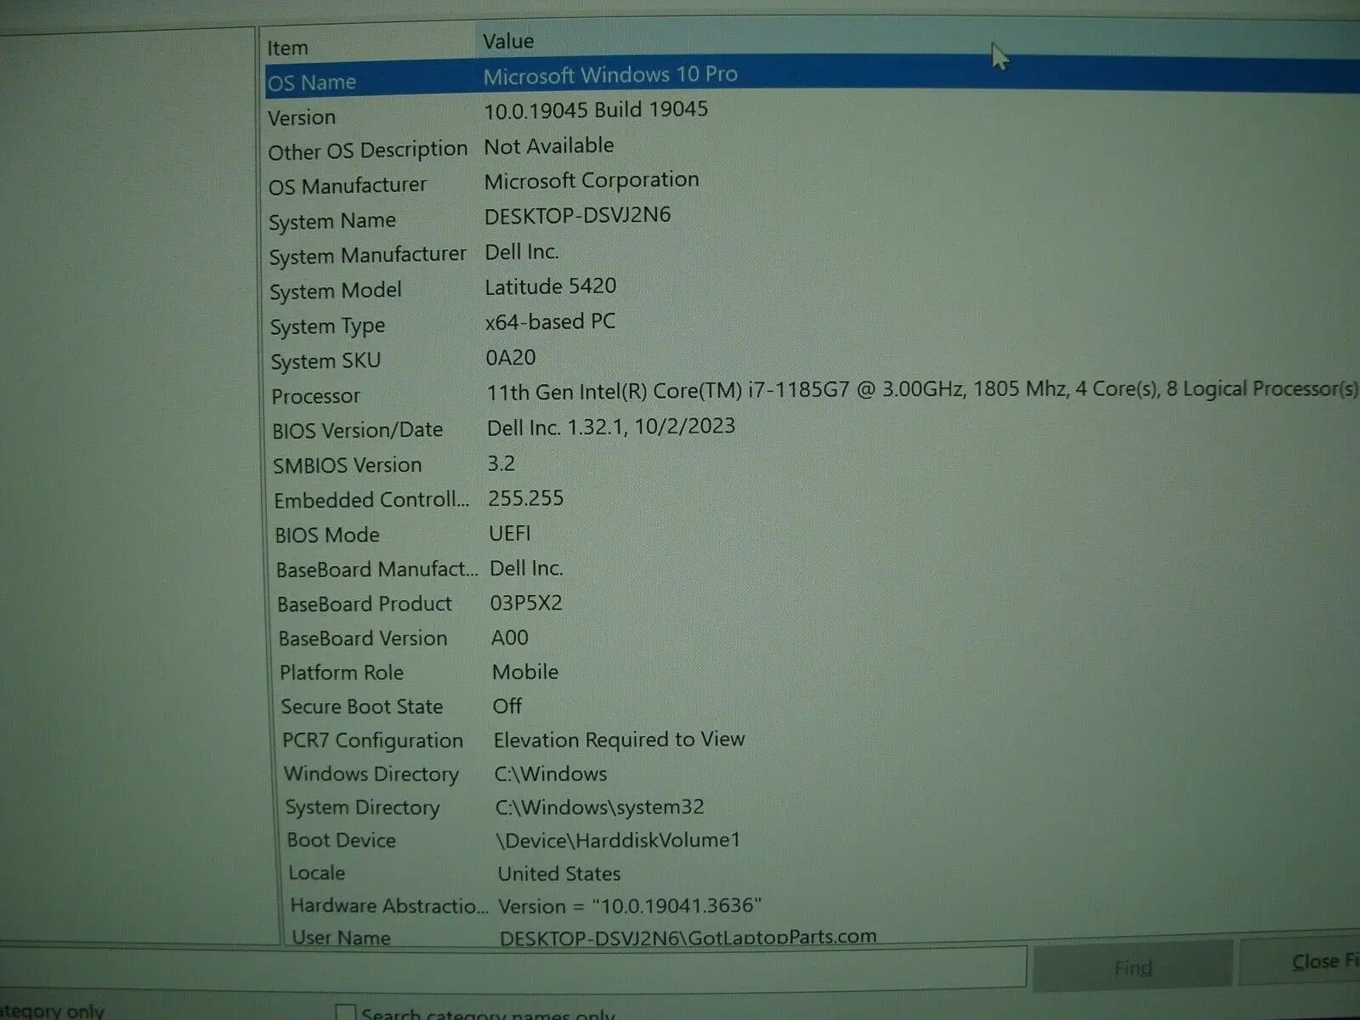Select the OS Name row

[813, 76]
